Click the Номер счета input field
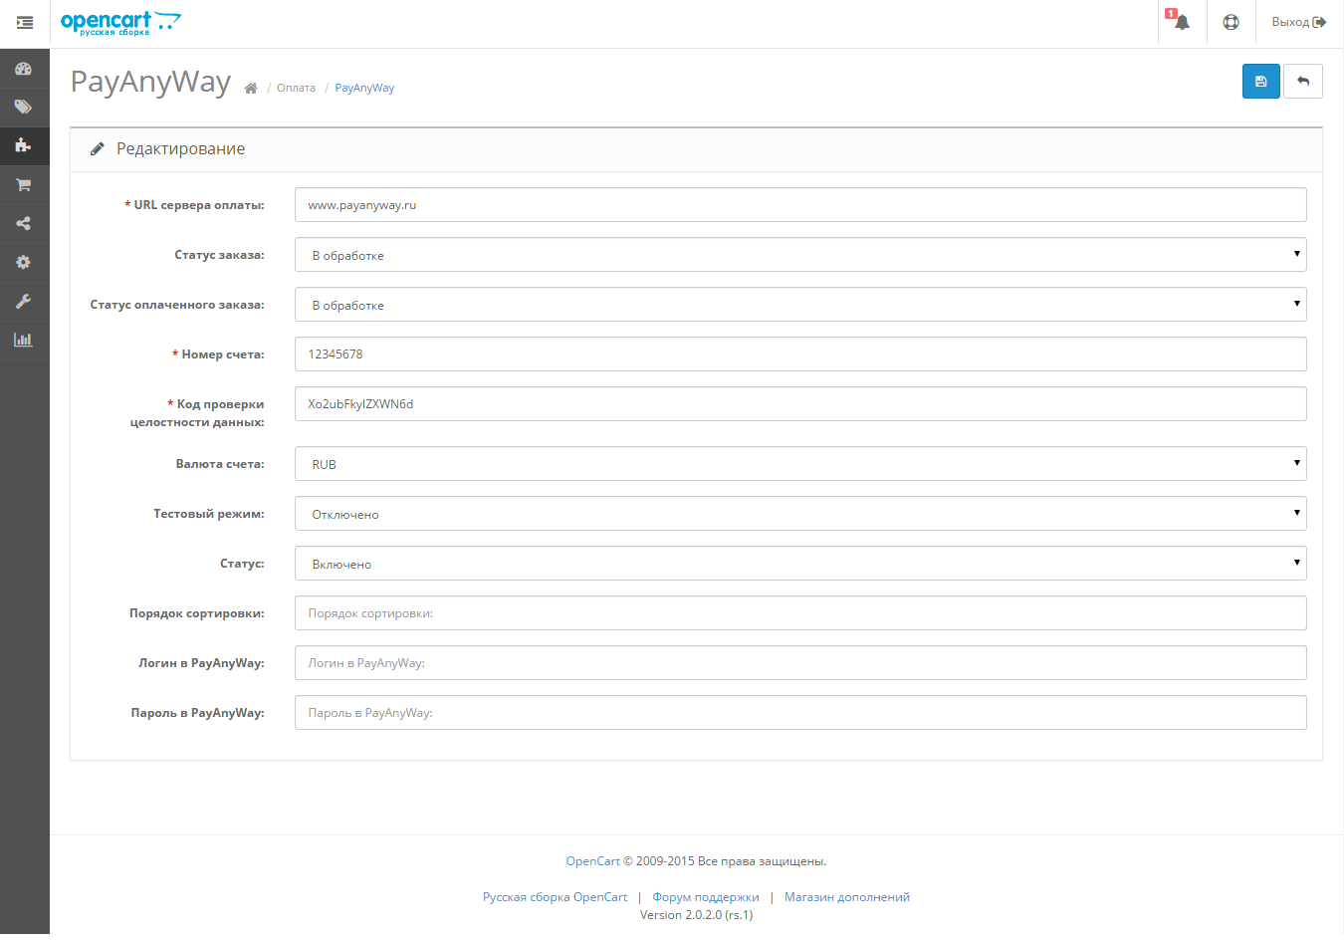The width and height of the screenshot is (1344, 941). [x=800, y=354]
